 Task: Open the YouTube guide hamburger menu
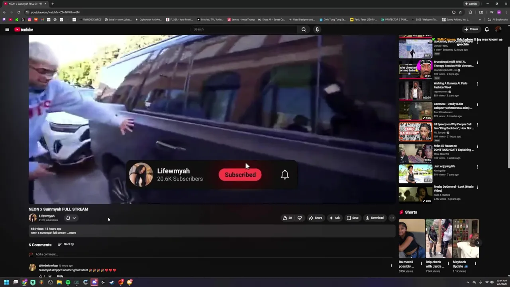tap(7, 29)
